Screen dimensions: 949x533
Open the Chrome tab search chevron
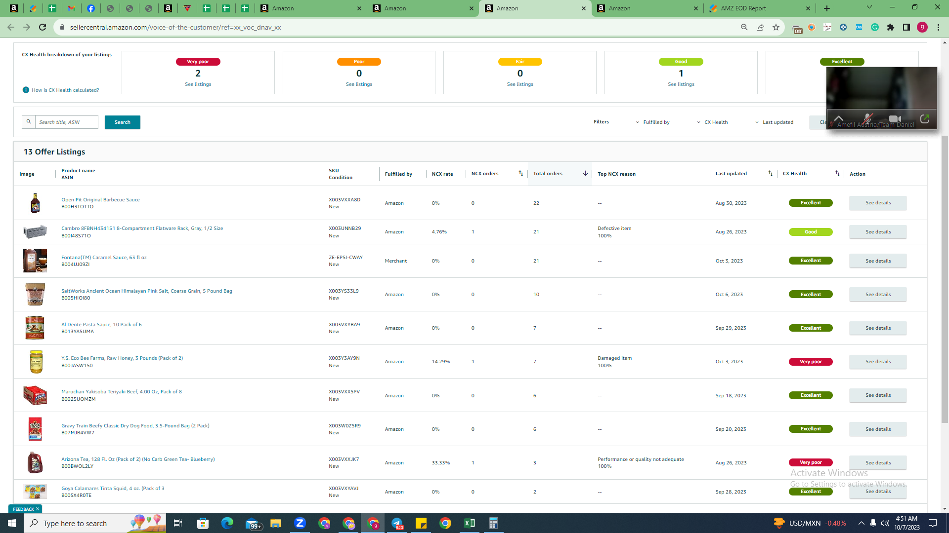(x=869, y=7)
